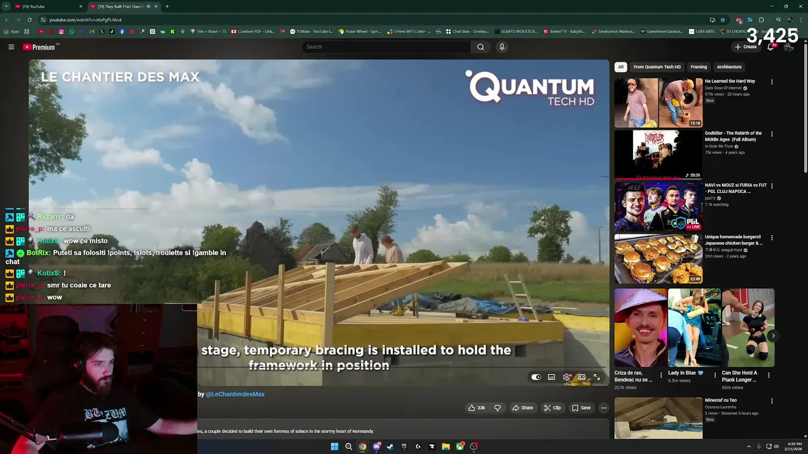Open the Minecraf cu Teo video title
The height and width of the screenshot is (454, 808).
point(721,400)
